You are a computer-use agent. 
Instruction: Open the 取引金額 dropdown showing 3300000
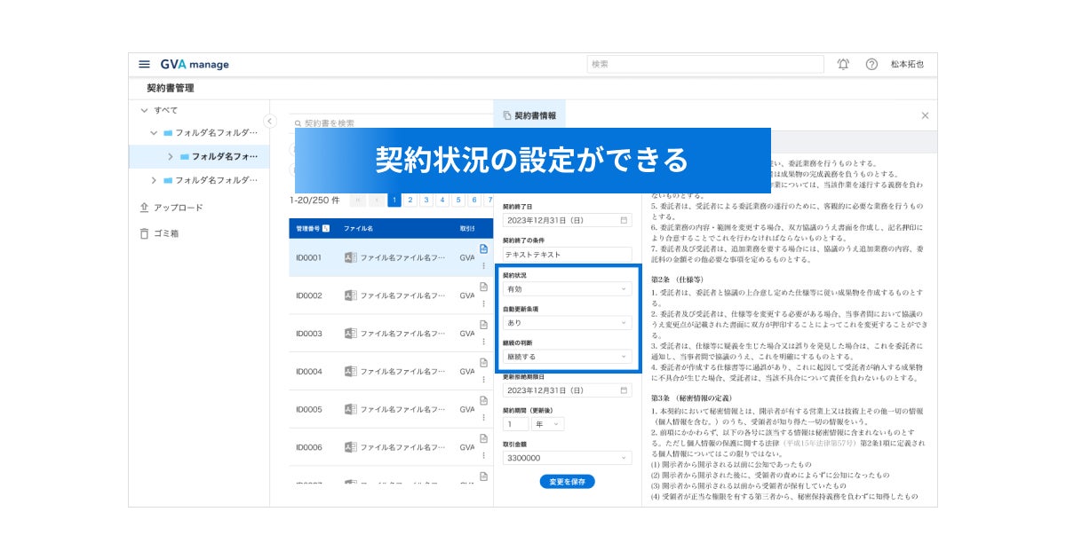pos(567,458)
